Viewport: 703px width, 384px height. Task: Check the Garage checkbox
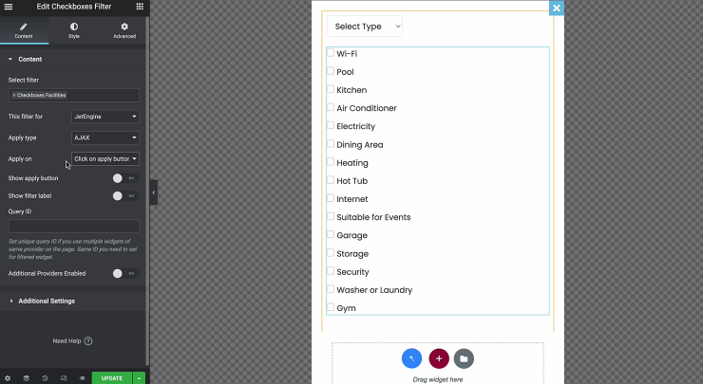tap(331, 234)
